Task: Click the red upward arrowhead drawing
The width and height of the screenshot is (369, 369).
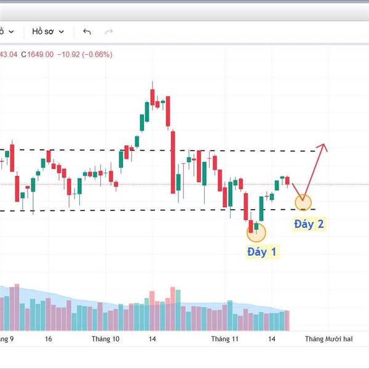Action: pyautogui.click(x=324, y=148)
